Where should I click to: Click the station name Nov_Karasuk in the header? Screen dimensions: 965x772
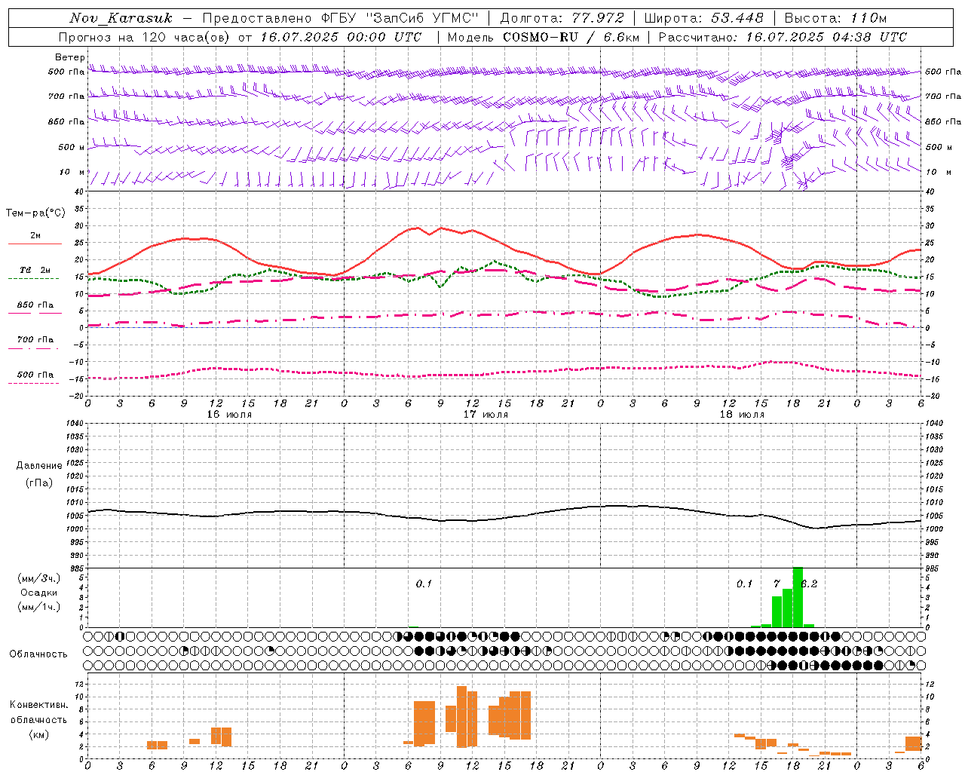click(x=121, y=18)
